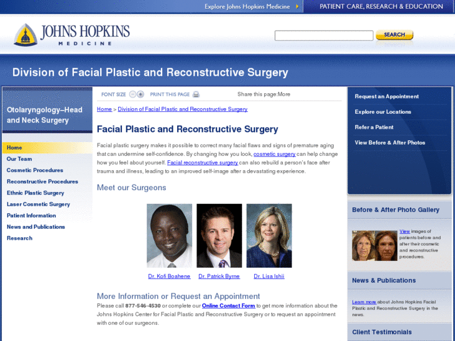Click the Before & After Photo Gallery heading

pyautogui.click(x=396, y=210)
